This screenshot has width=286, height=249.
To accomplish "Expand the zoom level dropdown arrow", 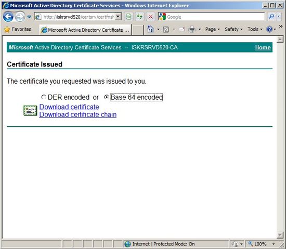I will [x=274, y=244].
